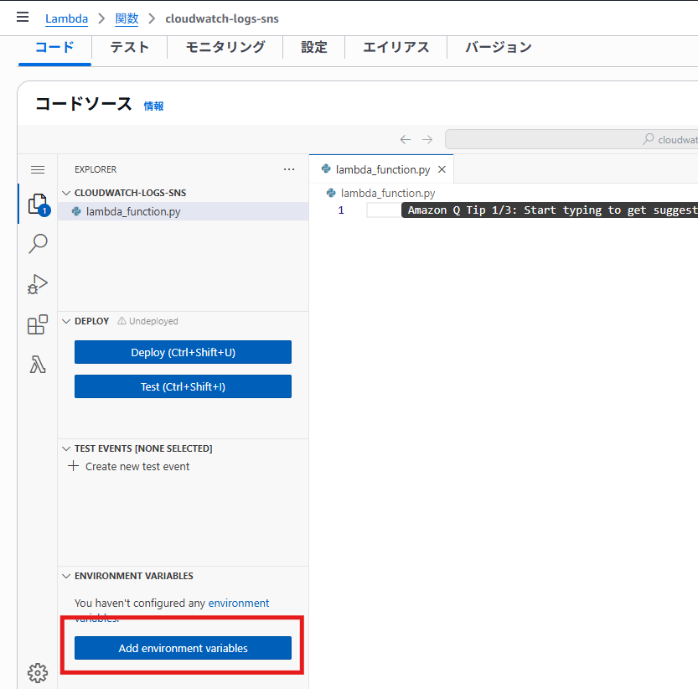
Task: Close the lambda_function.py editor tab
Action: click(442, 169)
